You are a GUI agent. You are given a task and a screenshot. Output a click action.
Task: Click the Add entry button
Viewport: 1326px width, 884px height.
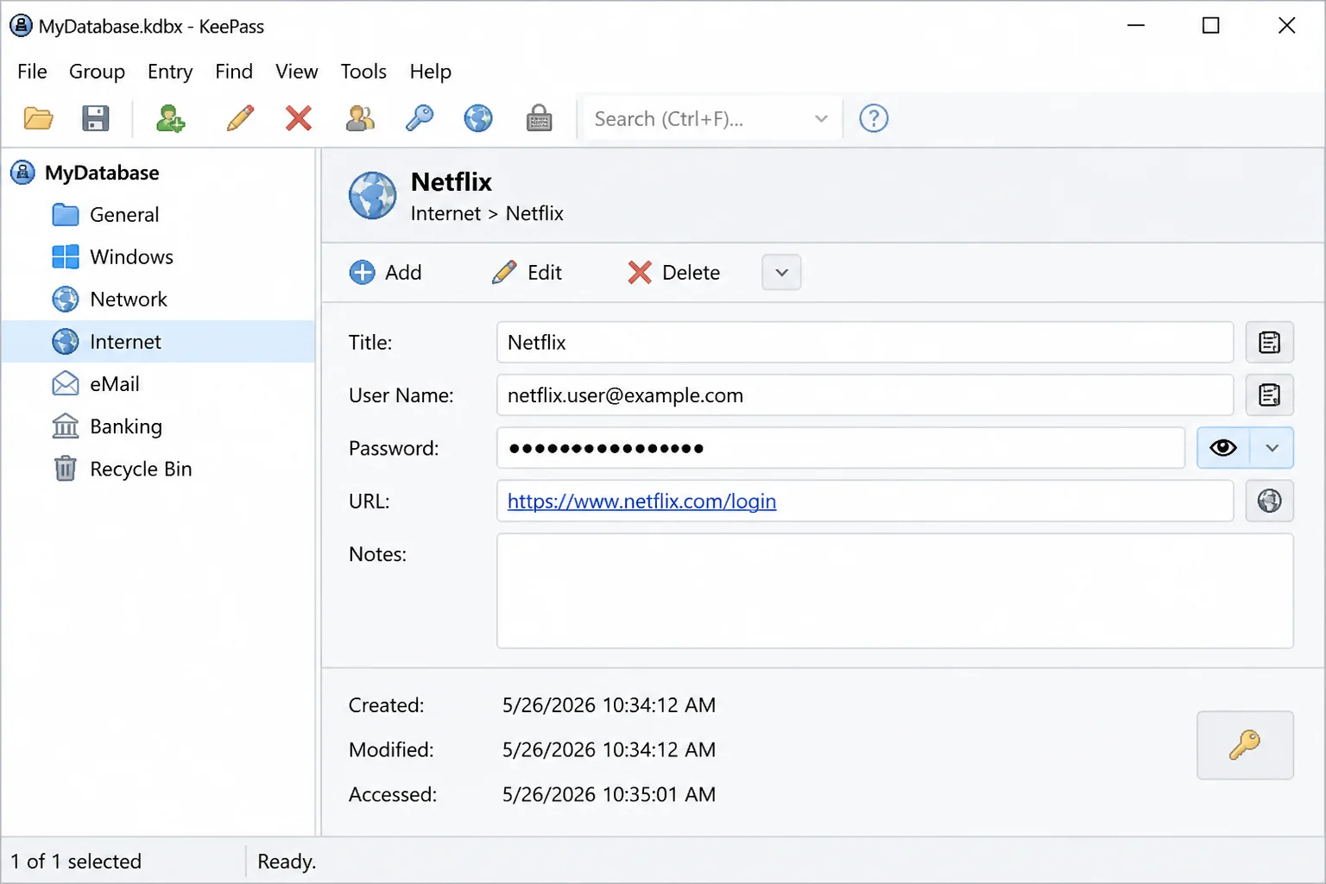[x=385, y=273]
